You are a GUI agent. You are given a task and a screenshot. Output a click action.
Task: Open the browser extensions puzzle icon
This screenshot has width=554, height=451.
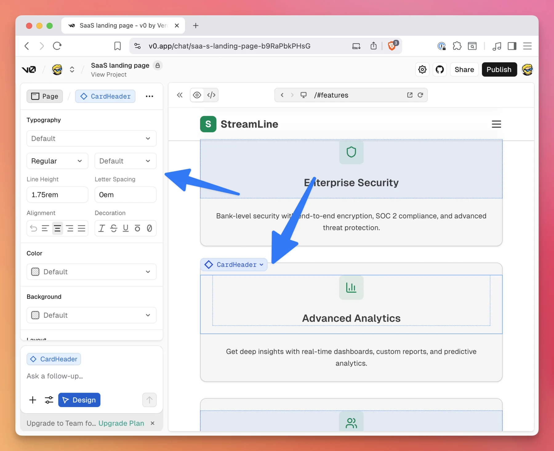[457, 46]
